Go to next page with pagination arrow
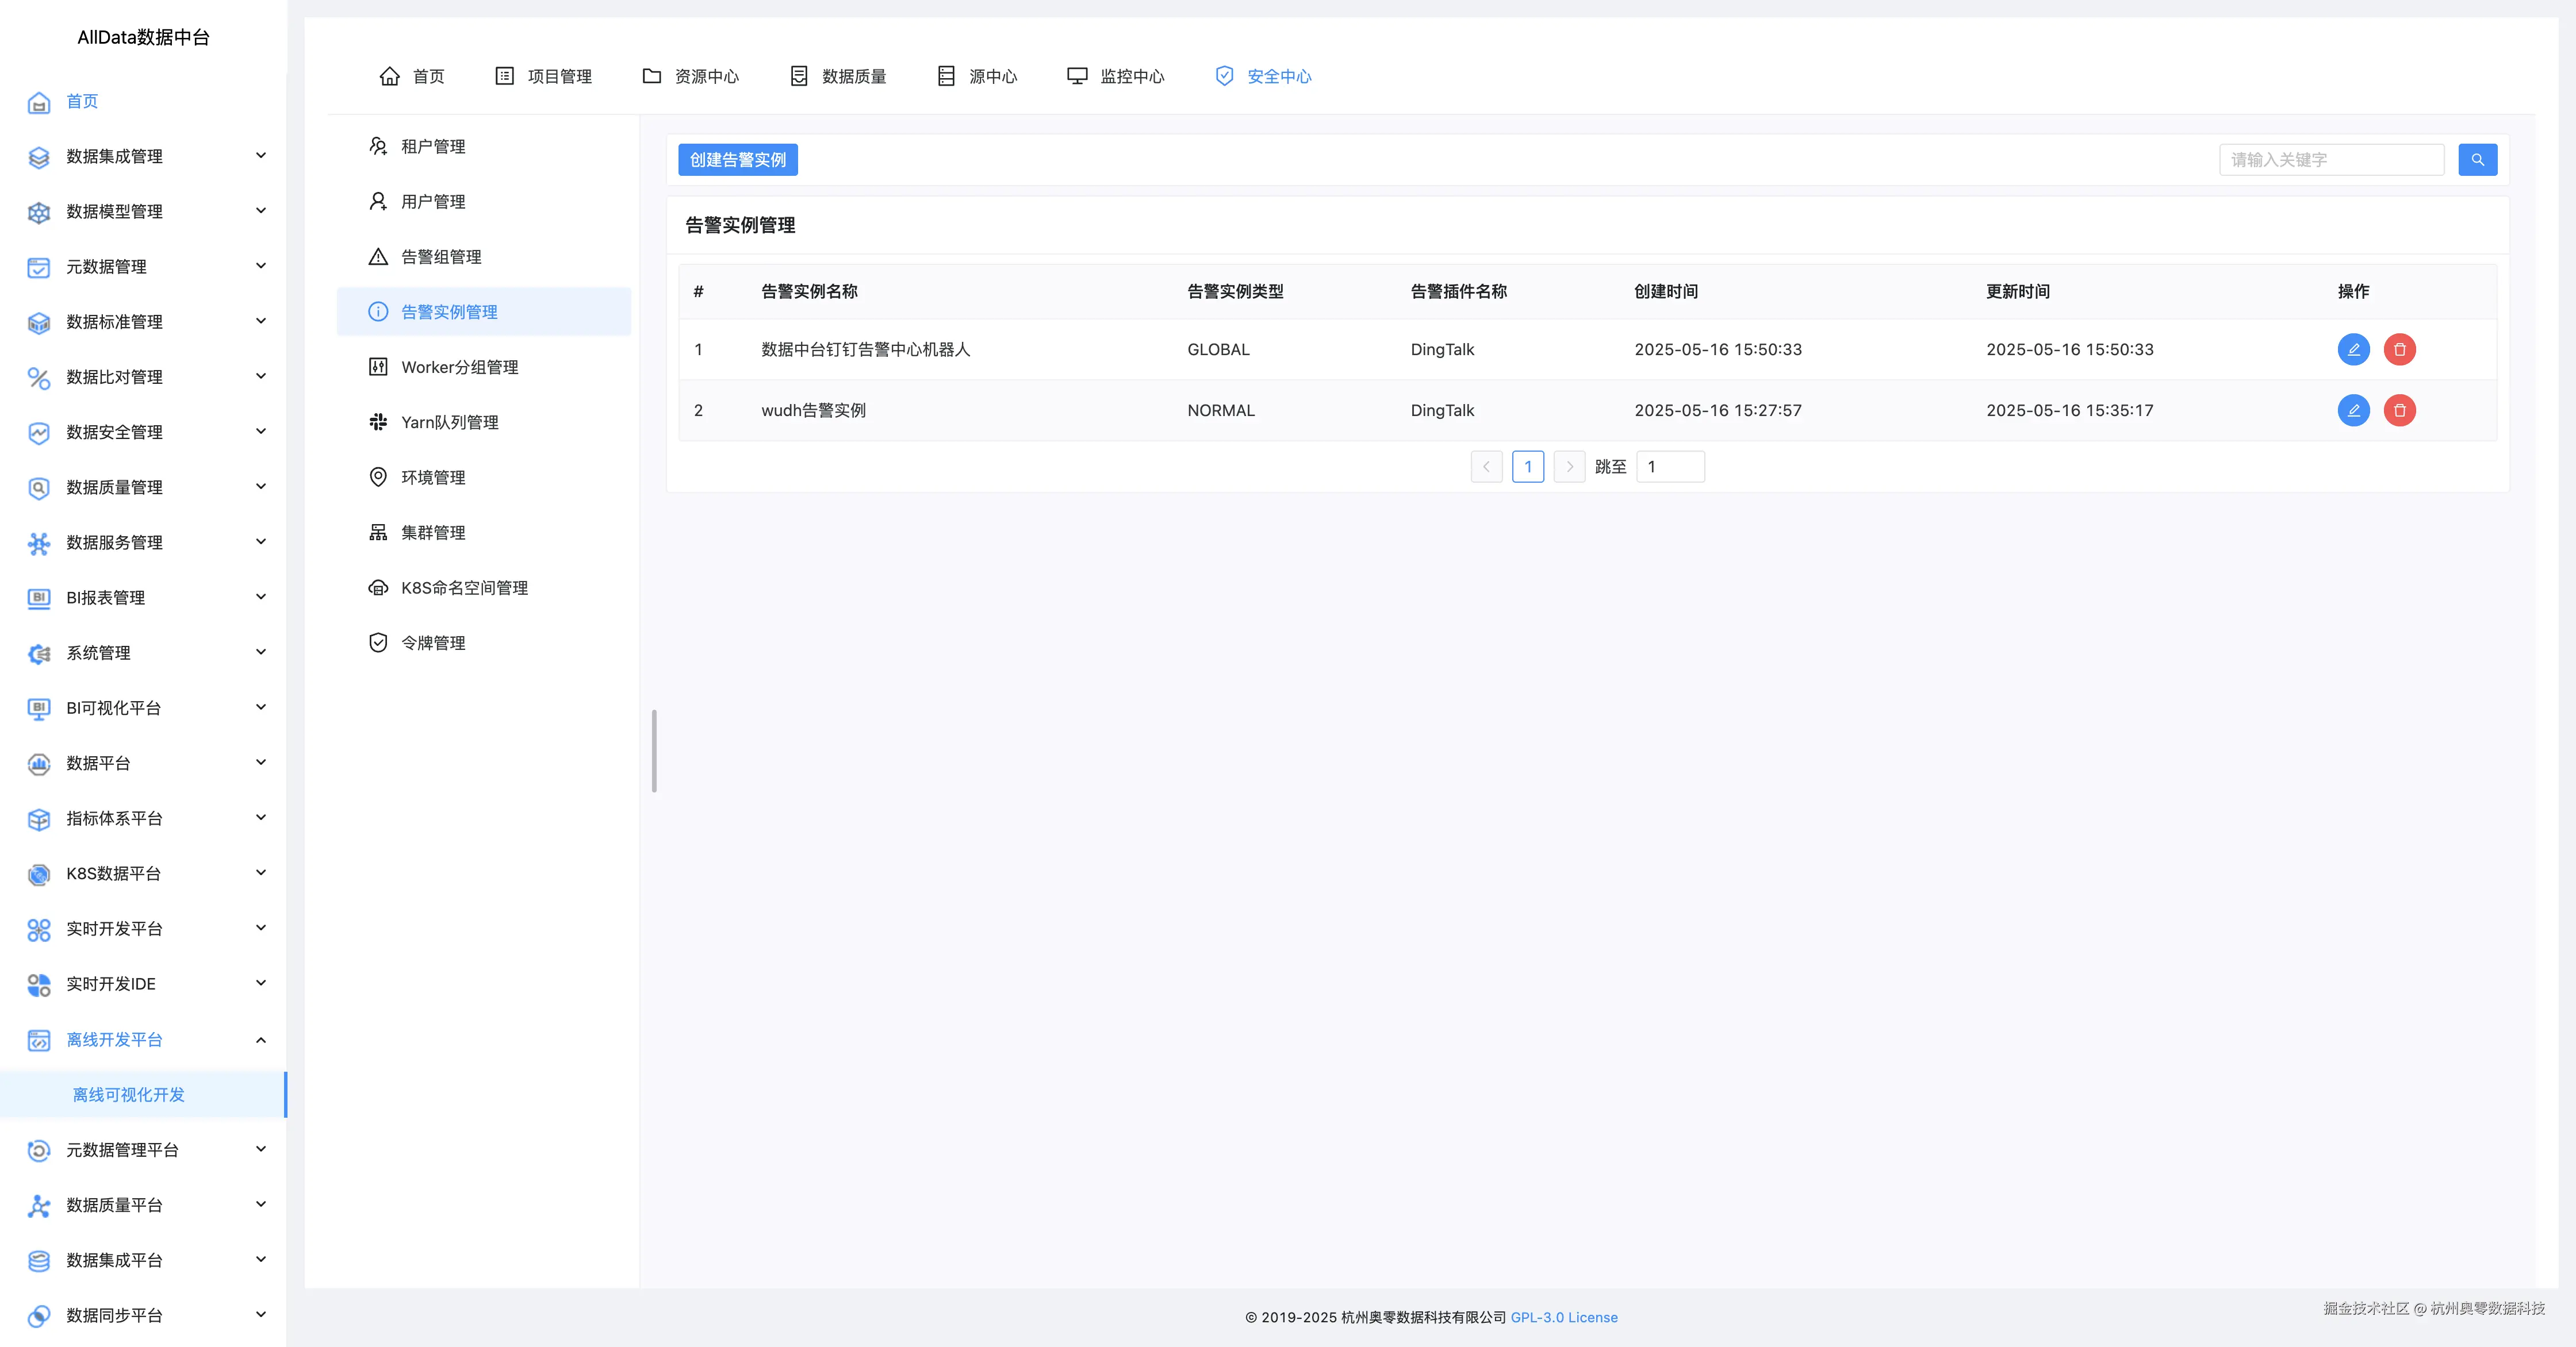Image resolution: width=2576 pixels, height=1347 pixels. pos(1569,465)
